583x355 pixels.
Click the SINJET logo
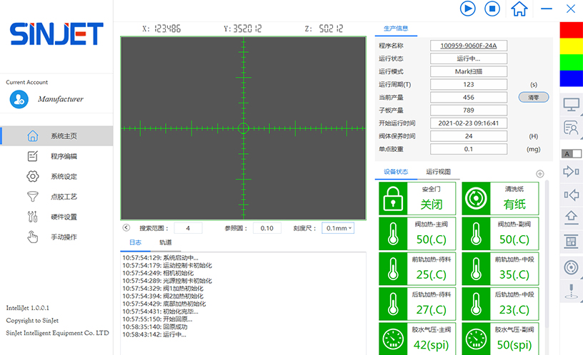[x=56, y=34]
